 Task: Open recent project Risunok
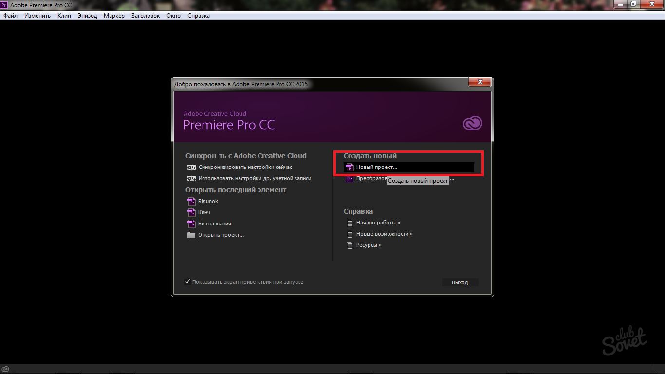point(208,201)
